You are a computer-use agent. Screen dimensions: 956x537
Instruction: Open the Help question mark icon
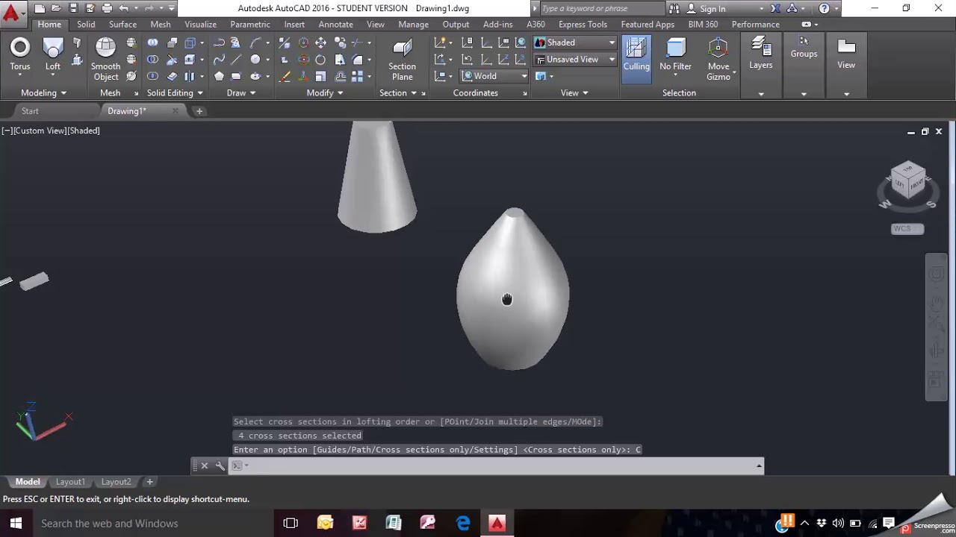click(824, 8)
